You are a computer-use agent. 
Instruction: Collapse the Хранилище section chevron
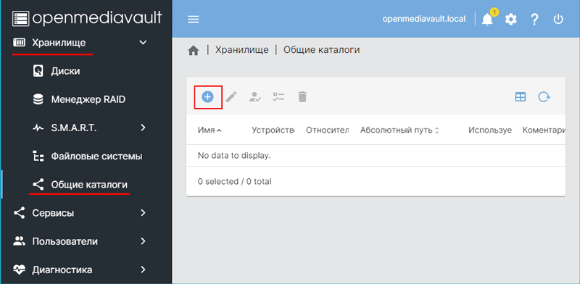(143, 43)
